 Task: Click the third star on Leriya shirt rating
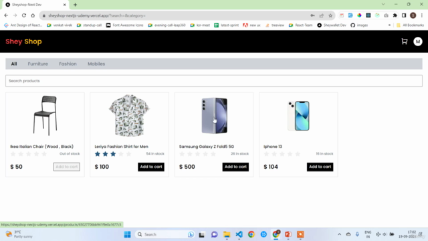113,154
